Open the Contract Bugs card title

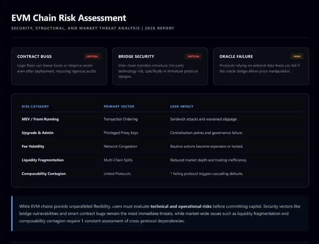(34, 56)
